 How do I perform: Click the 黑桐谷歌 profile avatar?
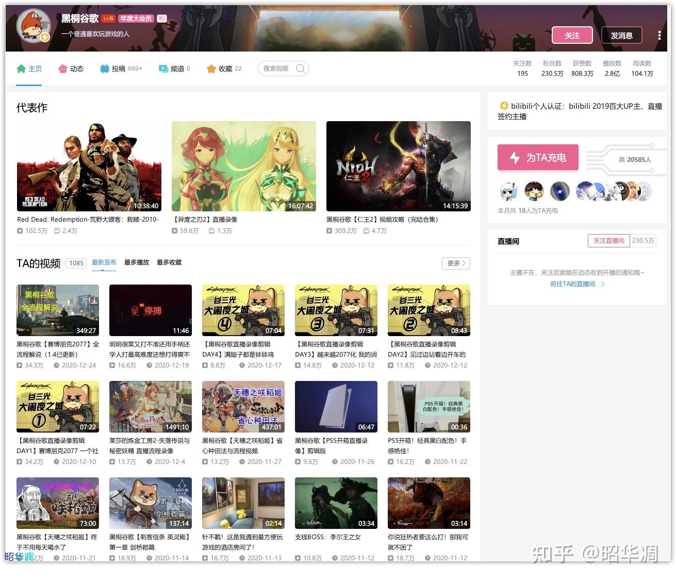click(x=33, y=26)
